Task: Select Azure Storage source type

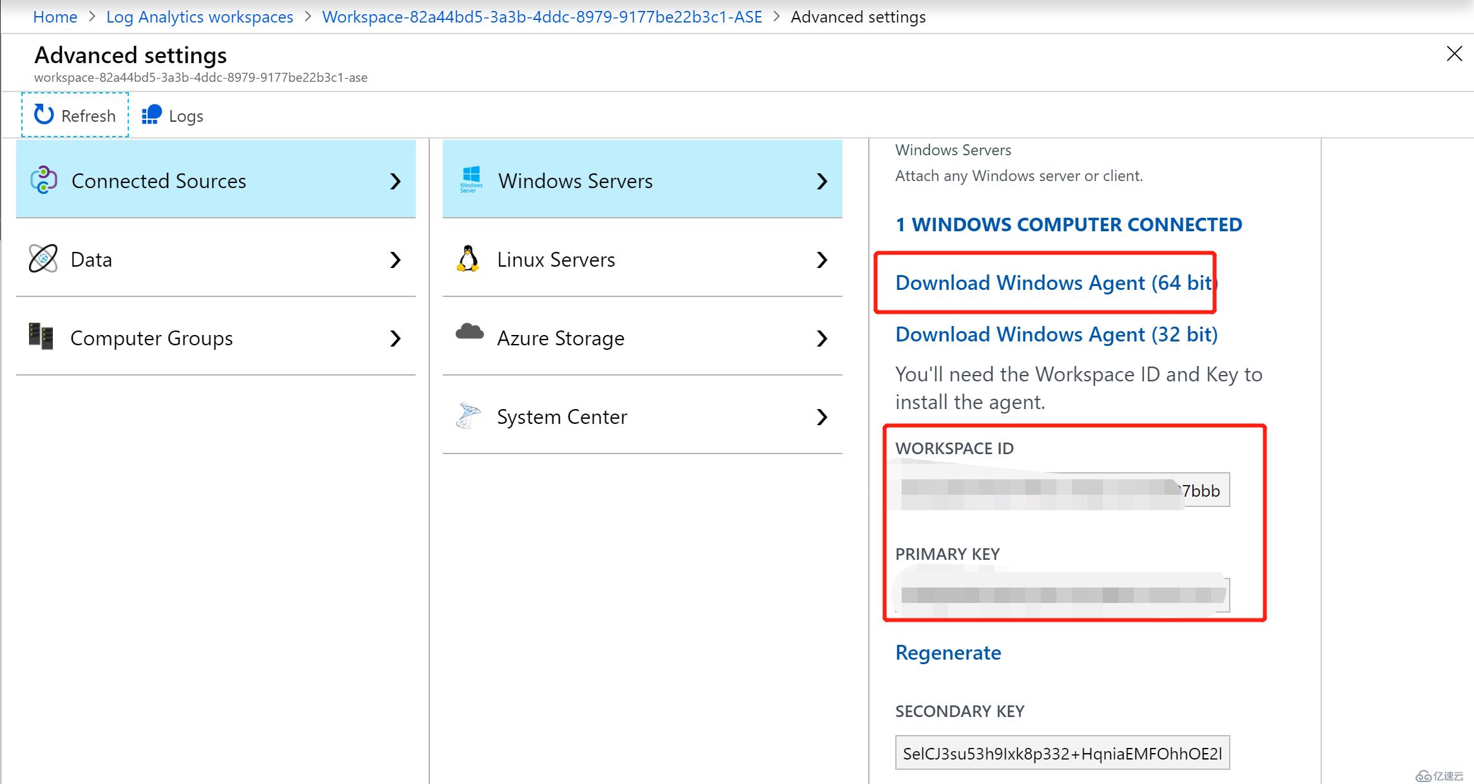Action: (643, 337)
